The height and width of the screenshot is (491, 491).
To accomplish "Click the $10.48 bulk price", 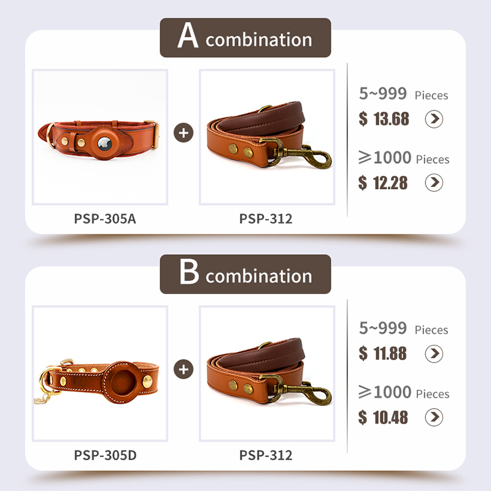I will point(384,417).
